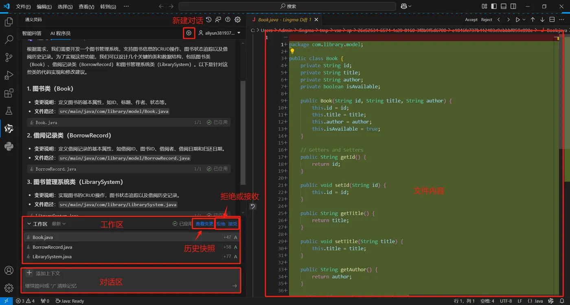Click 查看变更 to view changes
This screenshot has height=305, width=570.
coord(204,224)
